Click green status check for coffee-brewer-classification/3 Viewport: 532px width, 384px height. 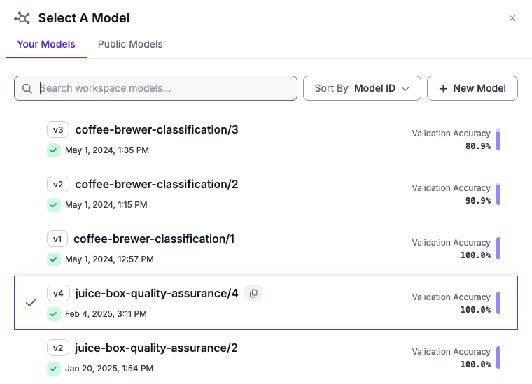(x=53, y=150)
